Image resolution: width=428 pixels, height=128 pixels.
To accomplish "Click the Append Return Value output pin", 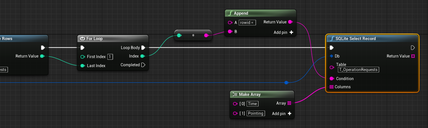I will point(290,22).
